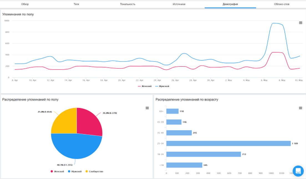
Task: Select the Источники tab
Action: 179,4
